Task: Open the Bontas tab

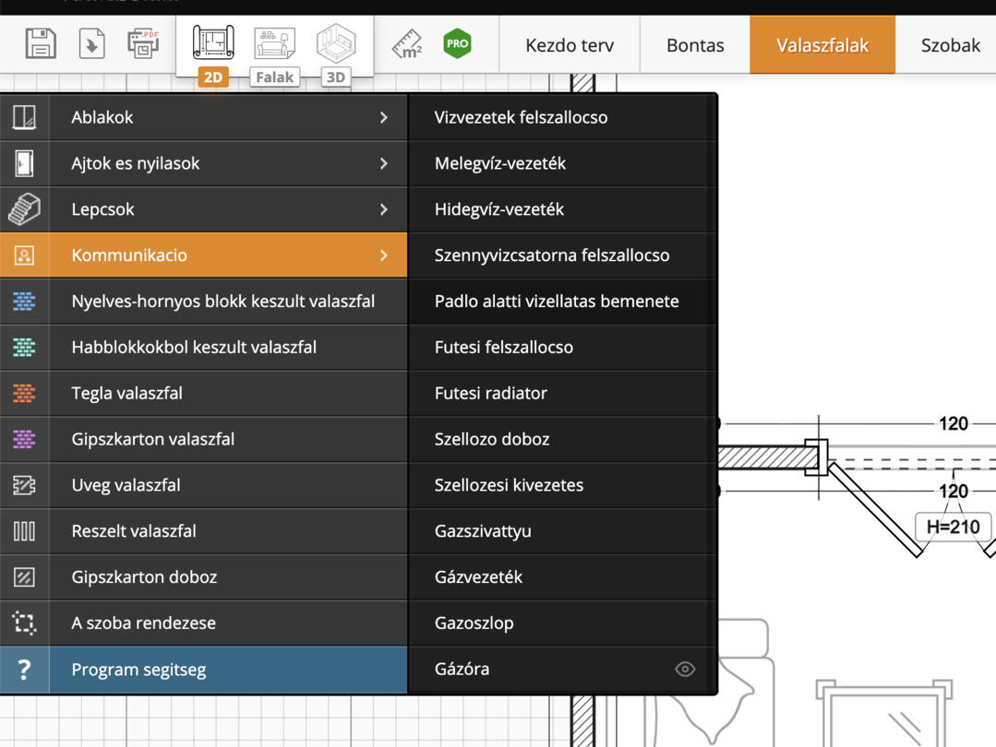Action: (x=695, y=45)
